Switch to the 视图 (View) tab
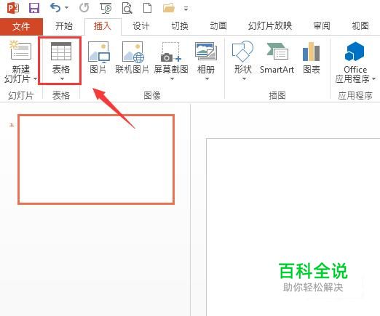Screen dimensions: 380x316 click(360, 26)
